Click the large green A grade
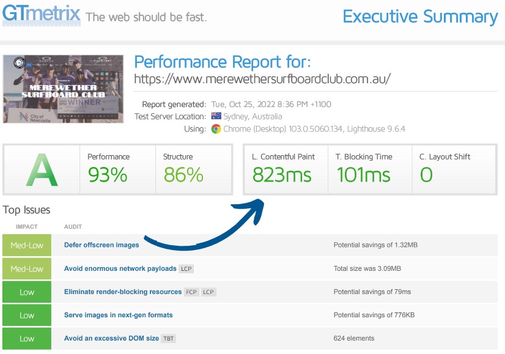The image size is (505, 354). pos(42,169)
